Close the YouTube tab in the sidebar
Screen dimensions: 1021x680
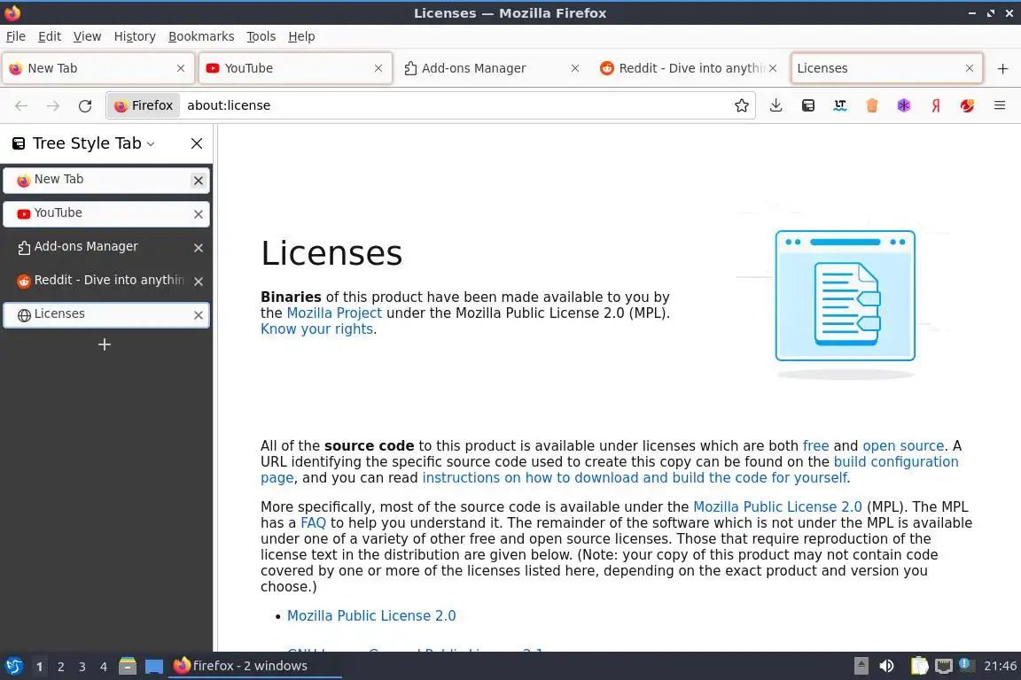point(199,214)
